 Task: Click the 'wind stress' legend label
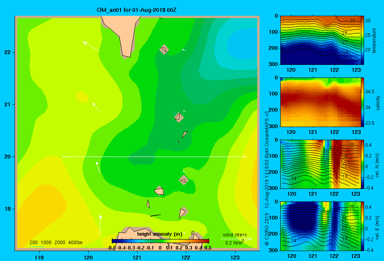click(235, 235)
